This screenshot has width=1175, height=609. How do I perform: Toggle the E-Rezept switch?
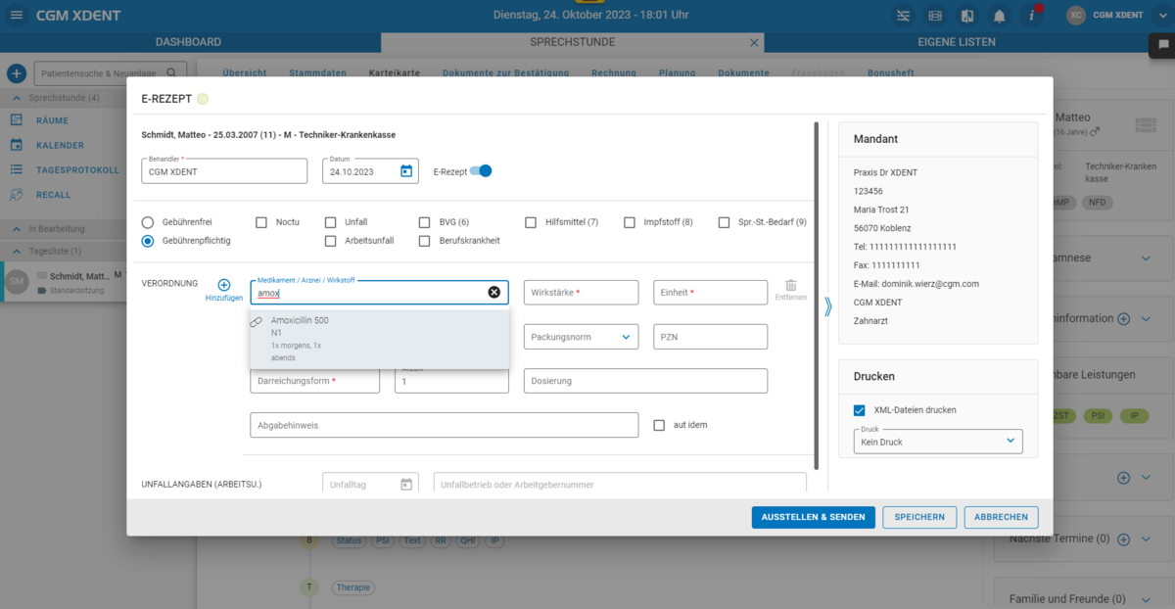pos(481,171)
